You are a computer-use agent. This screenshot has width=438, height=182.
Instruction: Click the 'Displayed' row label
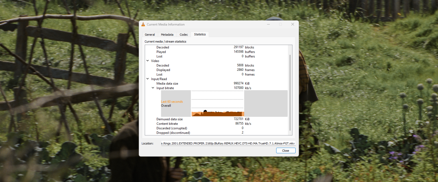pyautogui.click(x=163, y=70)
